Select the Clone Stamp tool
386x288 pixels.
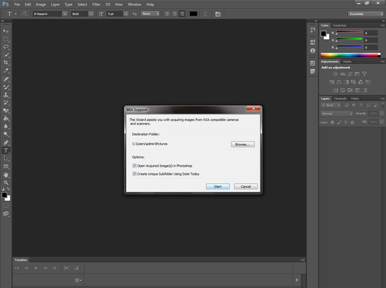pos(6,95)
